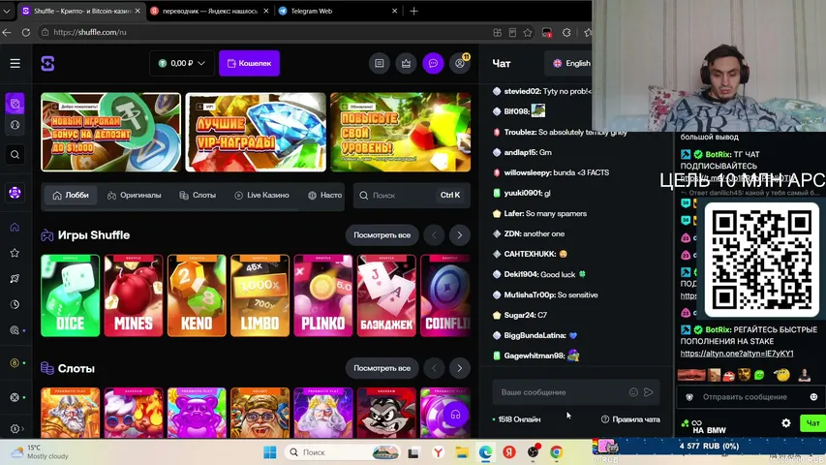This screenshot has height=465, width=826.
Task: Show previous games in Игры Shuffle carousel
Action: coord(434,235)
